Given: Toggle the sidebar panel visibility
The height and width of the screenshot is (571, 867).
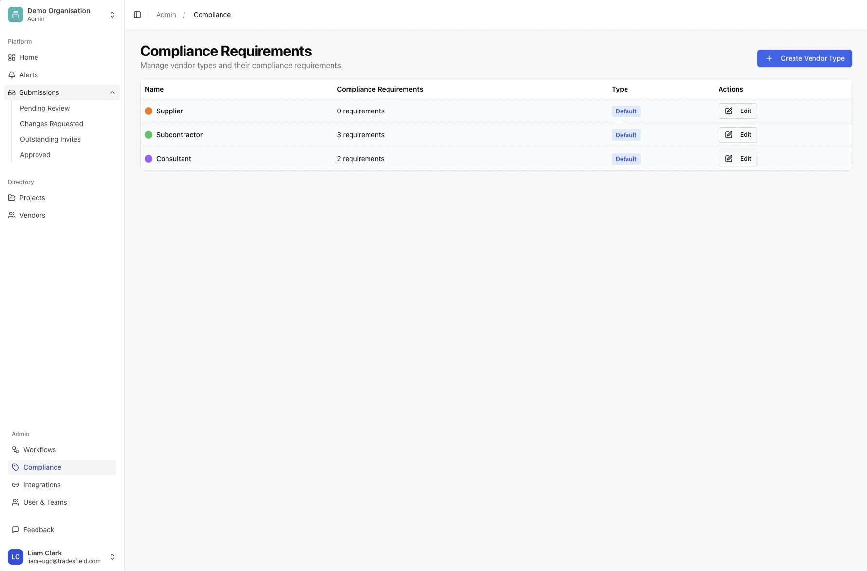Looking at the screenshot, I should tap(137, 14).
